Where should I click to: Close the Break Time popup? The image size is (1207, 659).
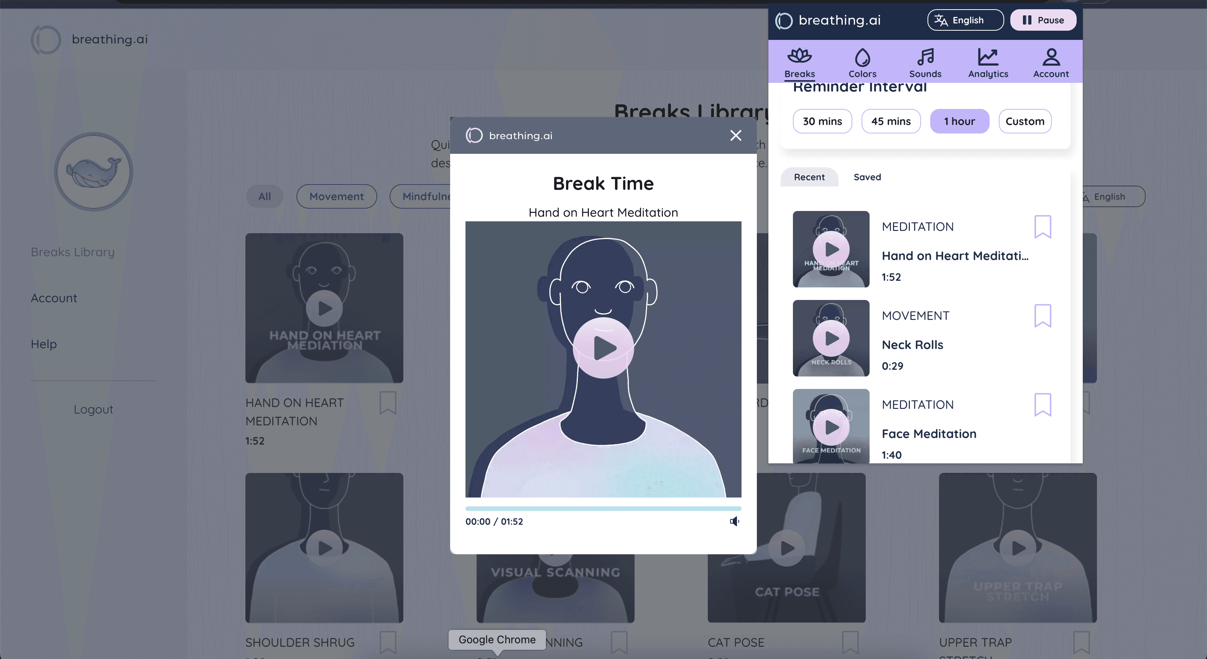736,135
